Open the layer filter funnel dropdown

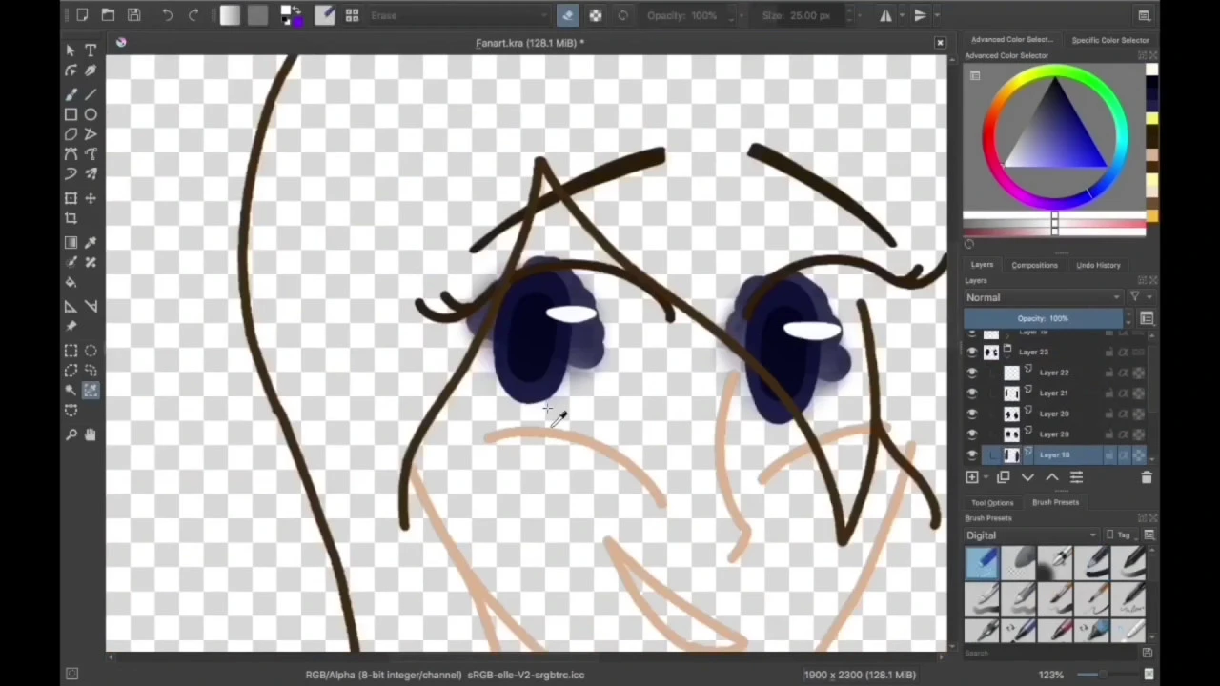click(x=1138, y=297)
